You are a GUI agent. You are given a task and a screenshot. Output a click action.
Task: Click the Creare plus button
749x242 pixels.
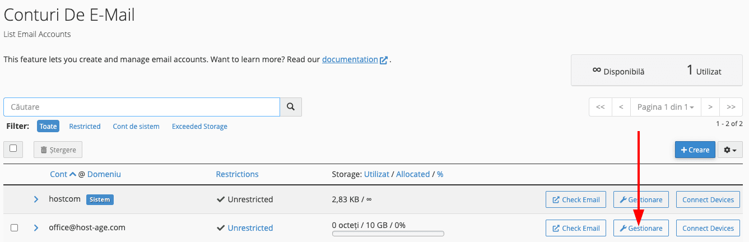tap(695, 150)
